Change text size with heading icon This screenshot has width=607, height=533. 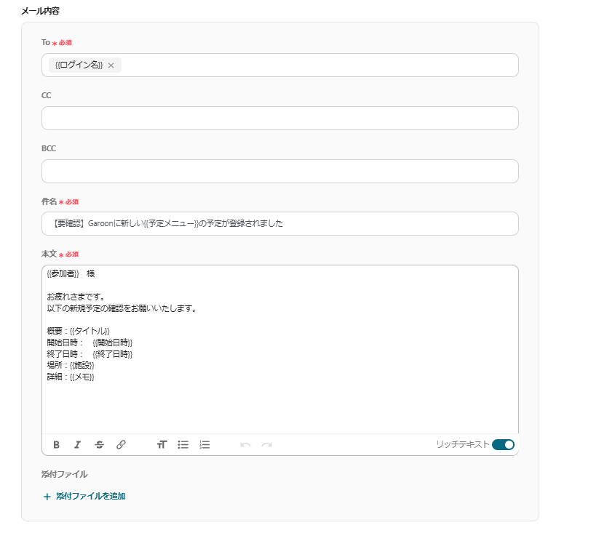pos(162,445)
